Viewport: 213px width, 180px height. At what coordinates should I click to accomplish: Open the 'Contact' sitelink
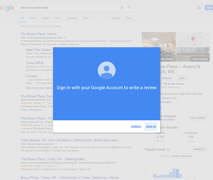click(31, 76)
